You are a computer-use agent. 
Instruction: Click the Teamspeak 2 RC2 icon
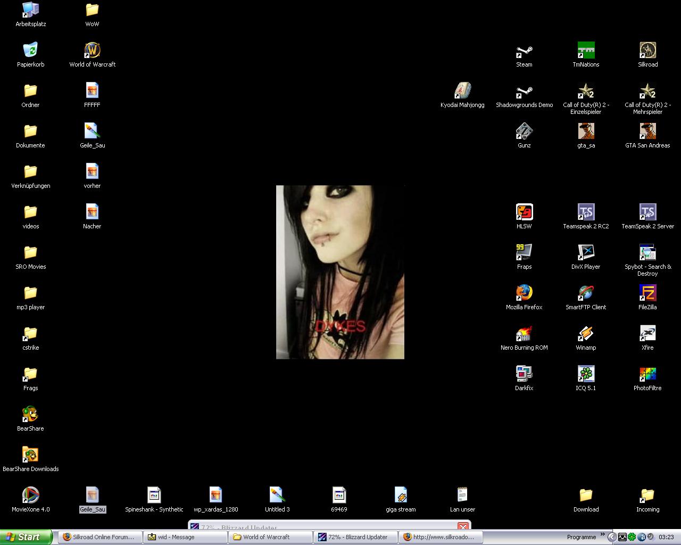pyautogui.click(x=586, y=213)
